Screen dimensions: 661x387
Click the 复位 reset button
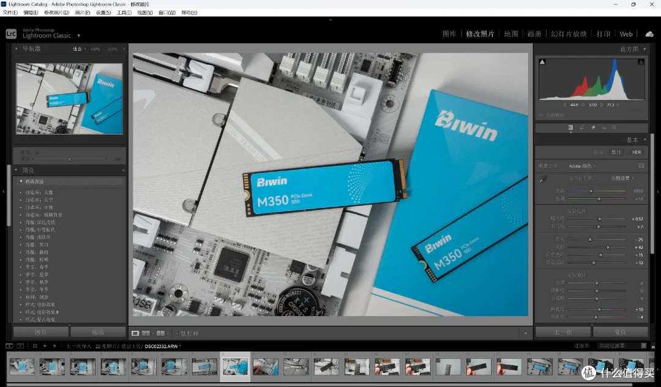(621, 332)
